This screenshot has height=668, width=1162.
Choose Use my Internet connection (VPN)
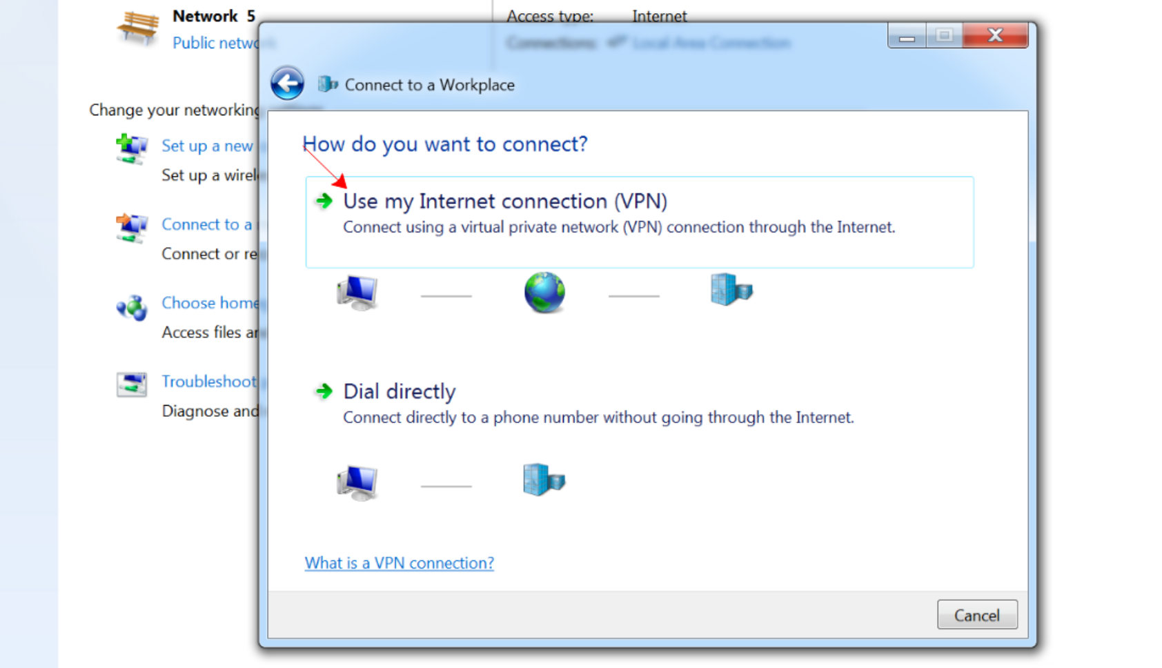coord(639,222)
